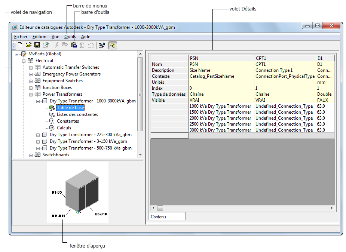The height and width of the screenshot is (252, 346).
Task: Click the Paste clipboard icon
Action: pos(74,45)
